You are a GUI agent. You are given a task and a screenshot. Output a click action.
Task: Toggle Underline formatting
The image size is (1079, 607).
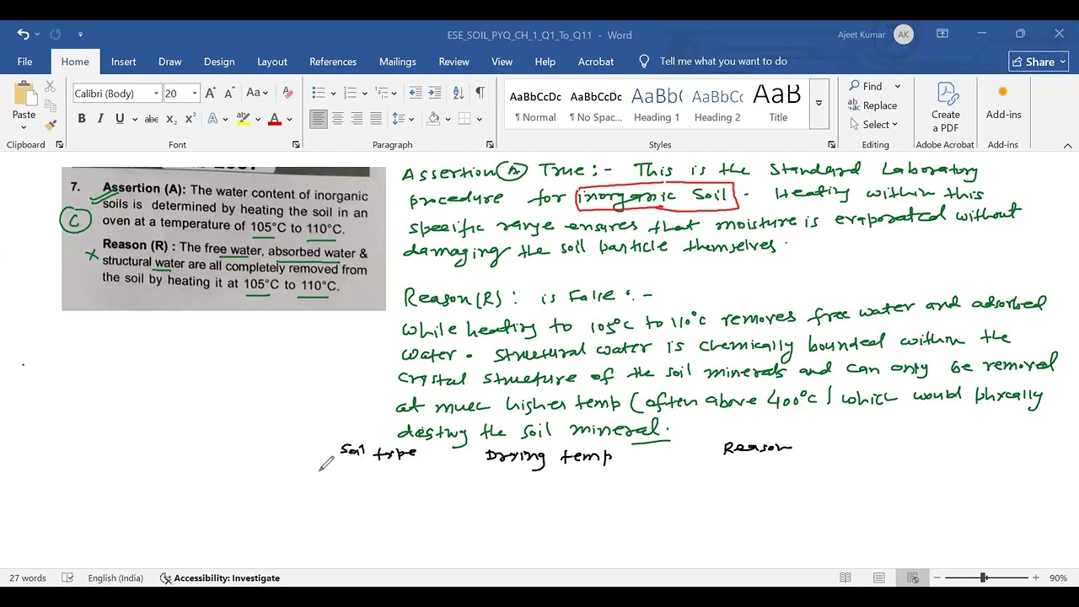(x=120, y=119)
